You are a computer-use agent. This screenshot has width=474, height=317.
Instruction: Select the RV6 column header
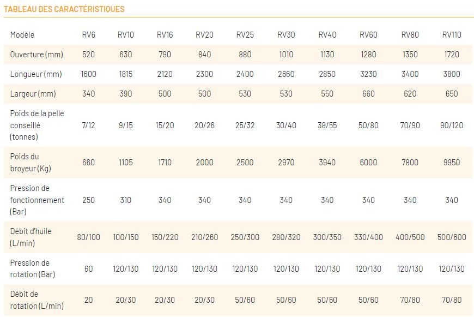click(88, 35)
